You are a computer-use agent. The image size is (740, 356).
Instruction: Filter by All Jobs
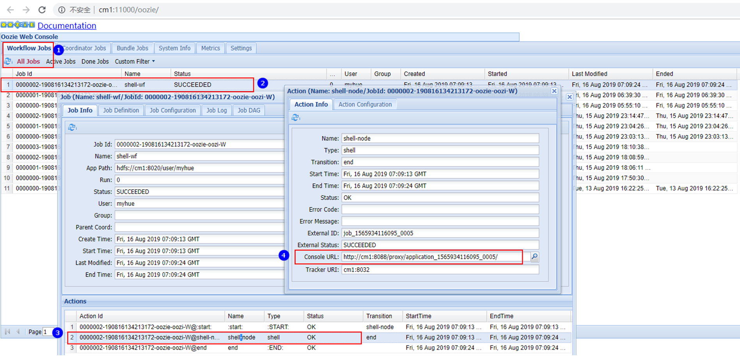[28, 61]
